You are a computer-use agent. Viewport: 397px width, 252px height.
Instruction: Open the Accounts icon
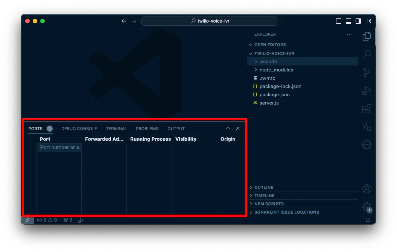tap(367, 189)
